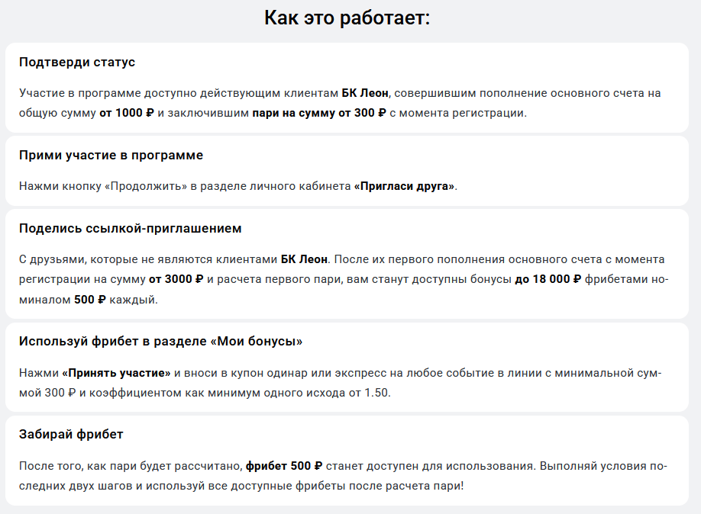Click bold text «пари на сумму от 300 ₽»
Screen dimensions: 701x514
[x=318, y=113]
